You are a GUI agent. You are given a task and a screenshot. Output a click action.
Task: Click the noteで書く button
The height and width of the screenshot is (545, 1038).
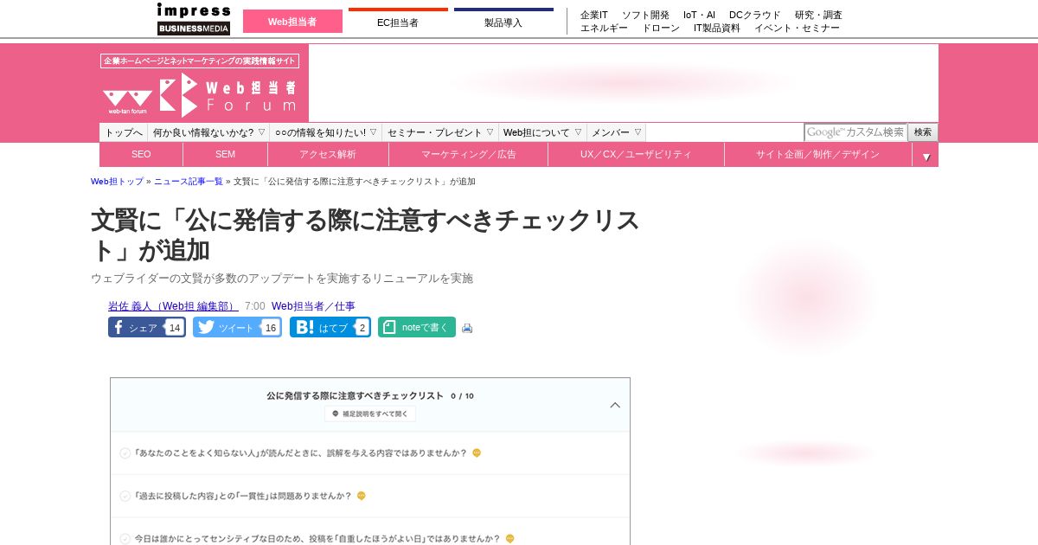(417, 327)
